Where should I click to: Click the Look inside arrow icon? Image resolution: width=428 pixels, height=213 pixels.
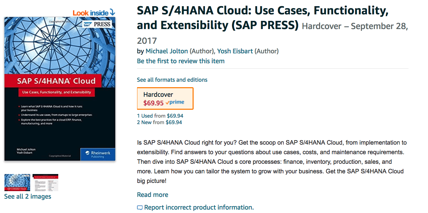(112, 13)
